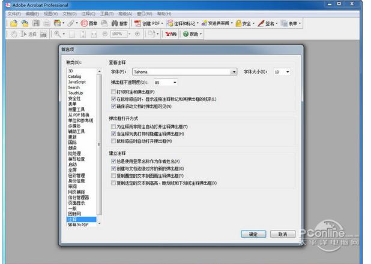371x264 pixels.
Task: Click the rotate pages icon
Action: coord(151,34)
